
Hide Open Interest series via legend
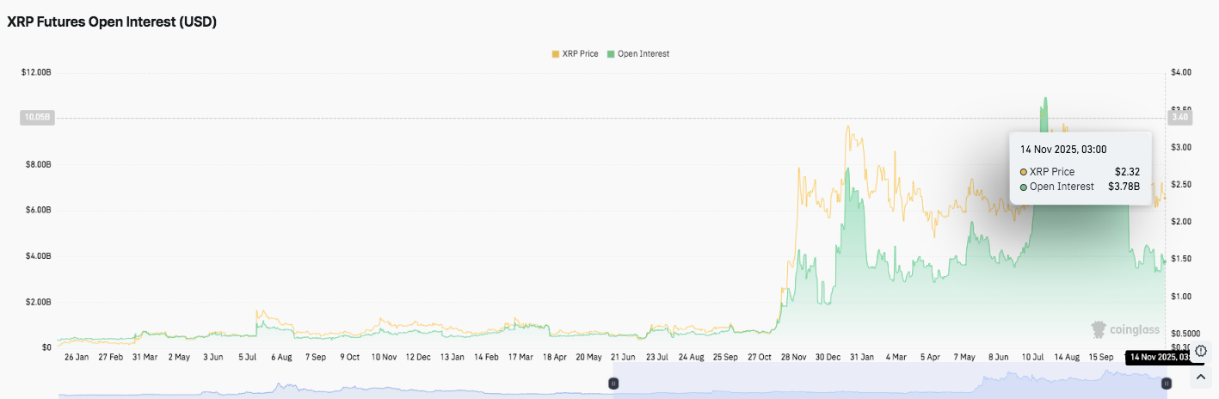pos(637,54)
